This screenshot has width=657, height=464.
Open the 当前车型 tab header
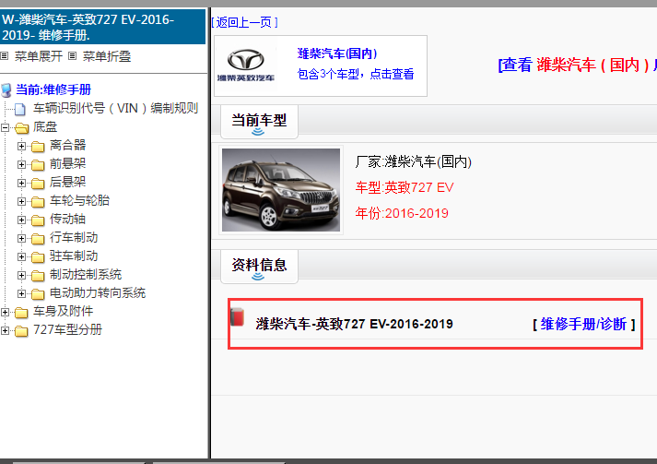(259, 122)
